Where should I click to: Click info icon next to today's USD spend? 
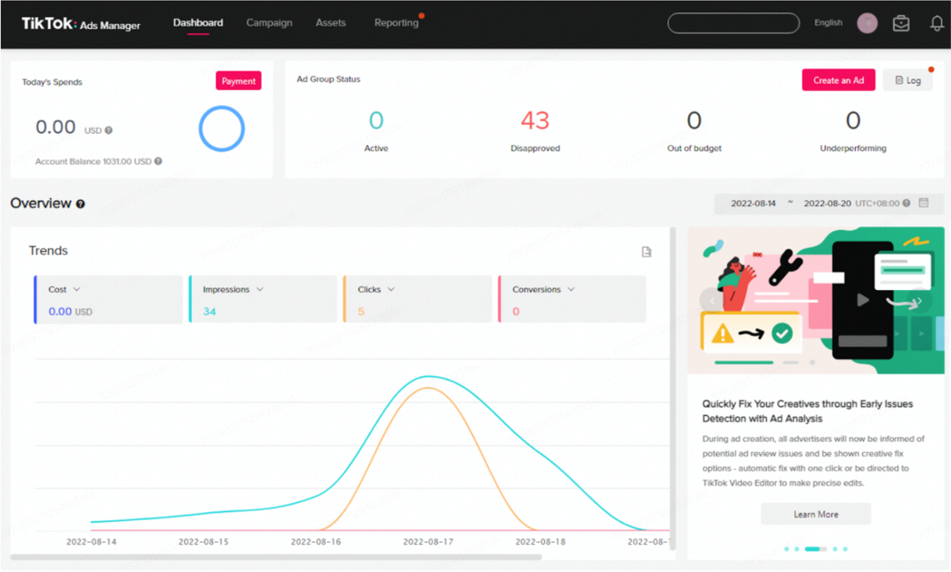click(x=109, y=130)
